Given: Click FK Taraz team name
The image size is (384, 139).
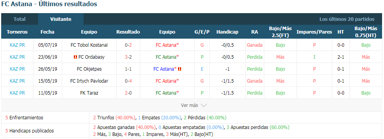Looking at the screenshot, I should 89,93.
